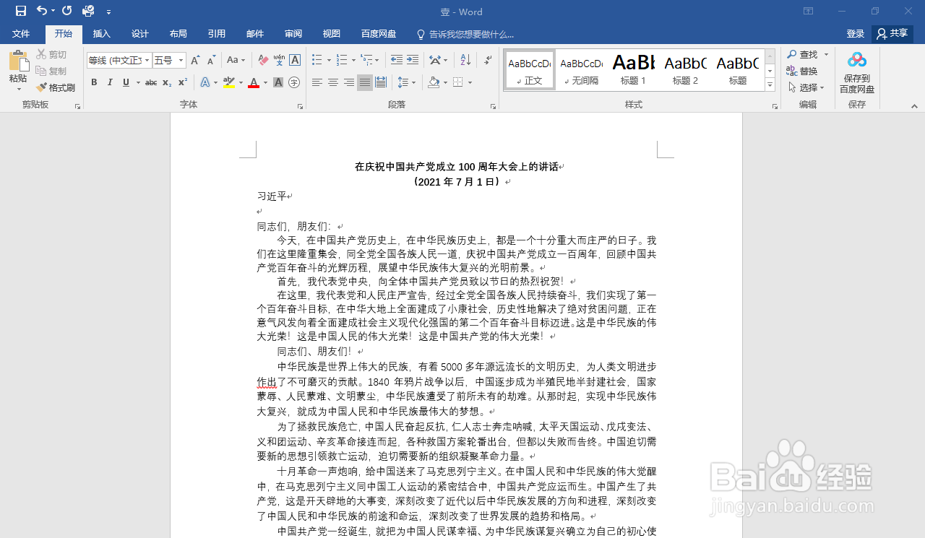The image size is (925, 538).
Task: Clear all formatting with eraser icon
Action: 263,61
